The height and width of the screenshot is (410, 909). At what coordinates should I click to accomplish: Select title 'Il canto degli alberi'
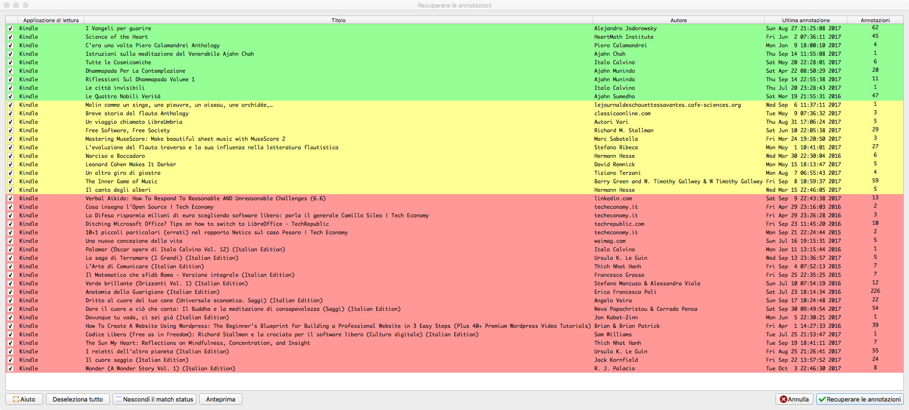tap(118, 190)
